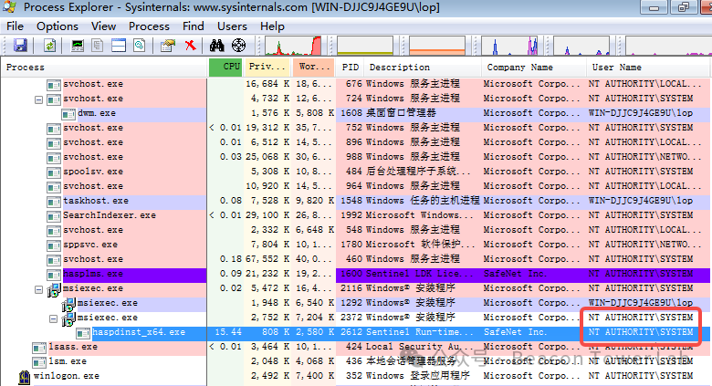Click the private bytes value 67,552 K
712x386 pixels.
pyautogui.click(x=267, y=259)
